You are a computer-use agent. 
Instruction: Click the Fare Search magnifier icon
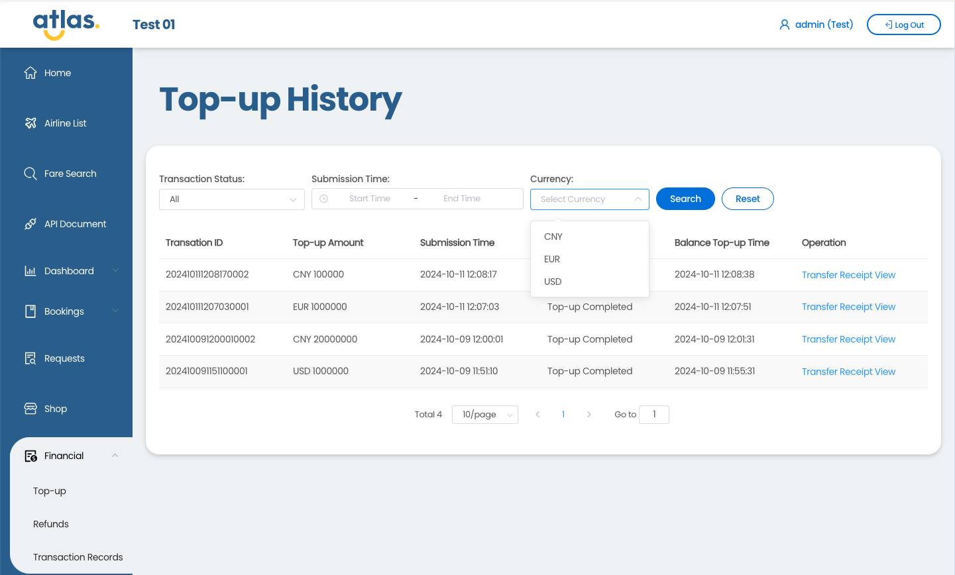point(30,174)
